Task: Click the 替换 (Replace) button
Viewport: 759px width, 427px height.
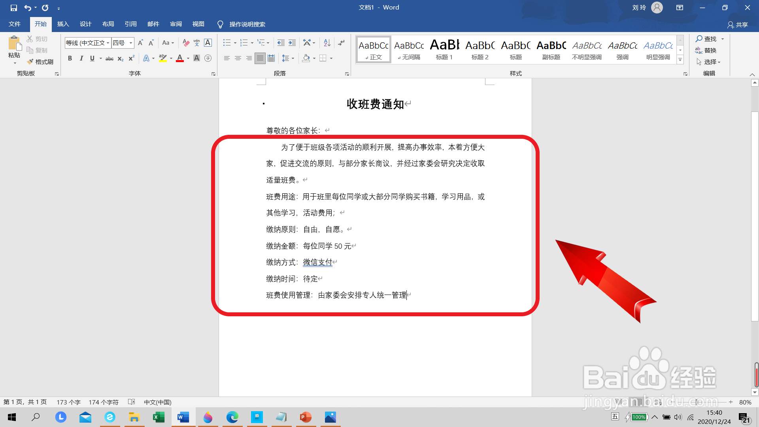Action: [706, 50]
